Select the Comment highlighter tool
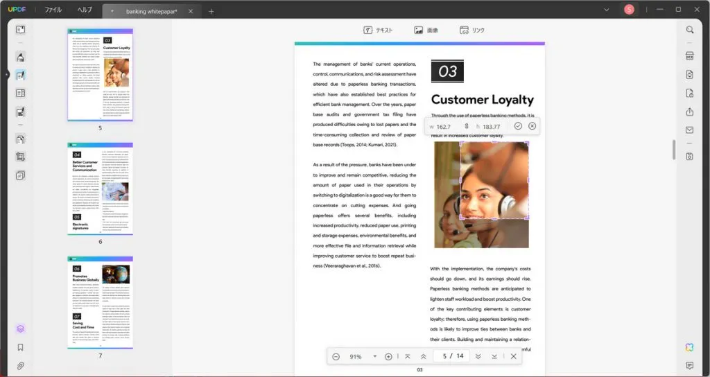The height and width of the screenshot is (377, 710). 20,57
